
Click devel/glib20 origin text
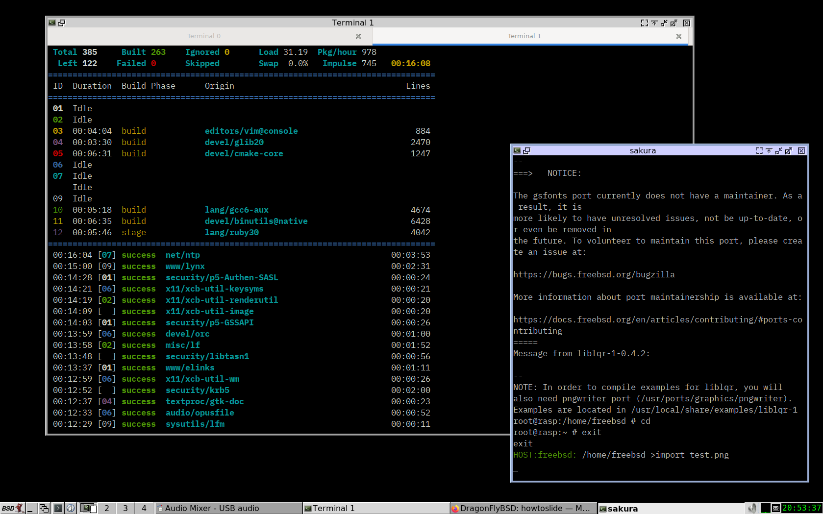tap(234, 142)
